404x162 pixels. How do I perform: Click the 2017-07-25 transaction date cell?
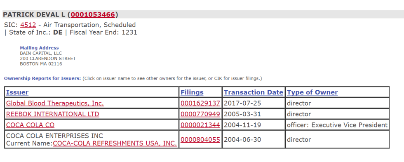pyautogui.click(x=254, y=103)
